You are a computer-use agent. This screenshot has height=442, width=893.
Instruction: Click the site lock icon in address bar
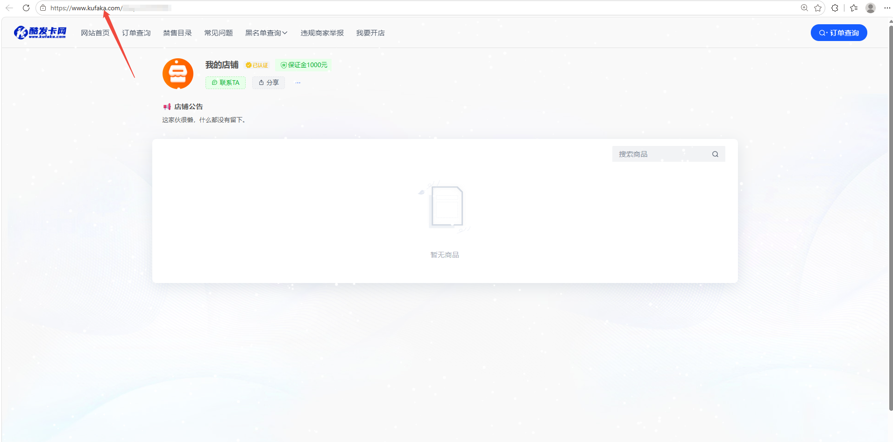(x=43, y=8)
